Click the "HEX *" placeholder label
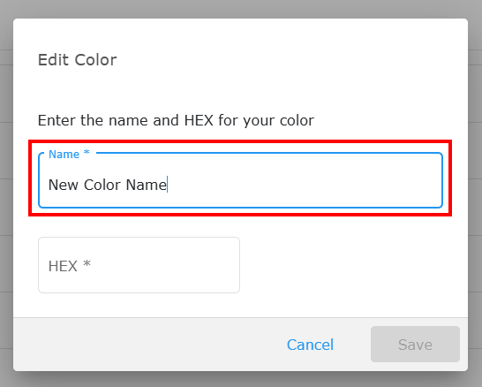Viewport: 482px width, 387px height. coord(70,266)
